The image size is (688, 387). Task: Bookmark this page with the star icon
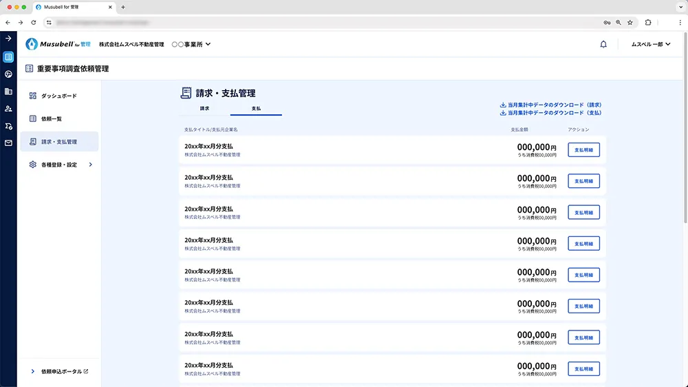pos(630,22)
